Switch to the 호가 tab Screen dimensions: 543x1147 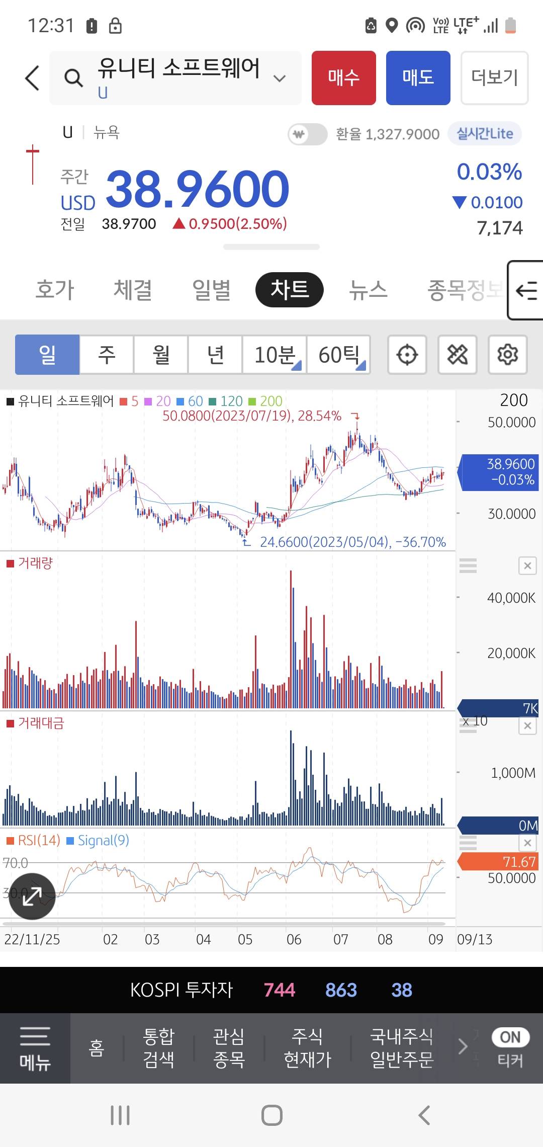[55, 290]
